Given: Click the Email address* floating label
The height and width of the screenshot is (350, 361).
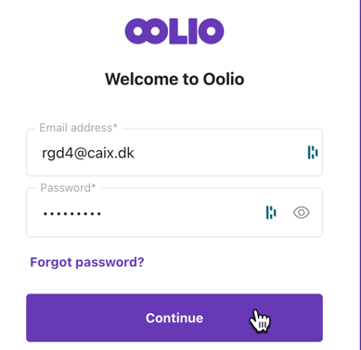Looking at the screenshot, I should click(x=79, y=128).
